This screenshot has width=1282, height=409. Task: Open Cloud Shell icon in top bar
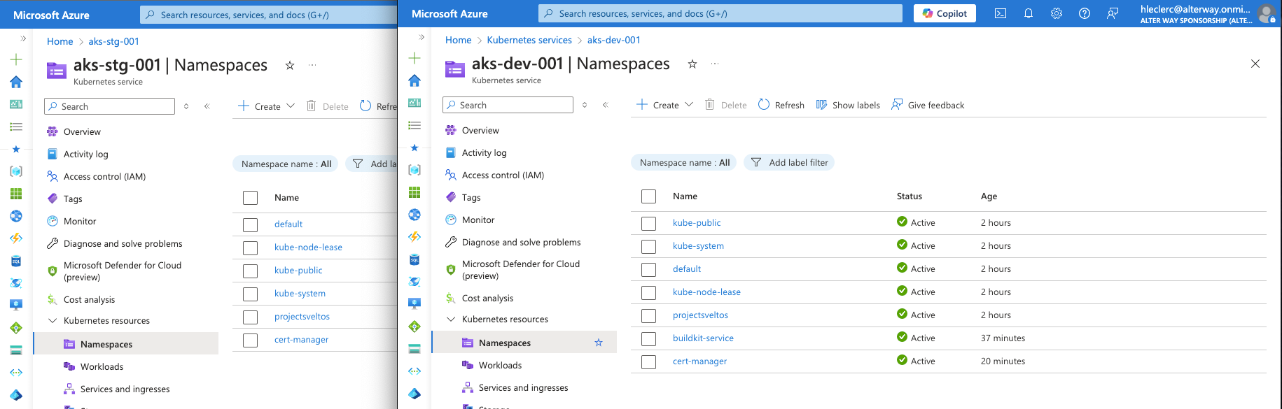point(1001,13)
